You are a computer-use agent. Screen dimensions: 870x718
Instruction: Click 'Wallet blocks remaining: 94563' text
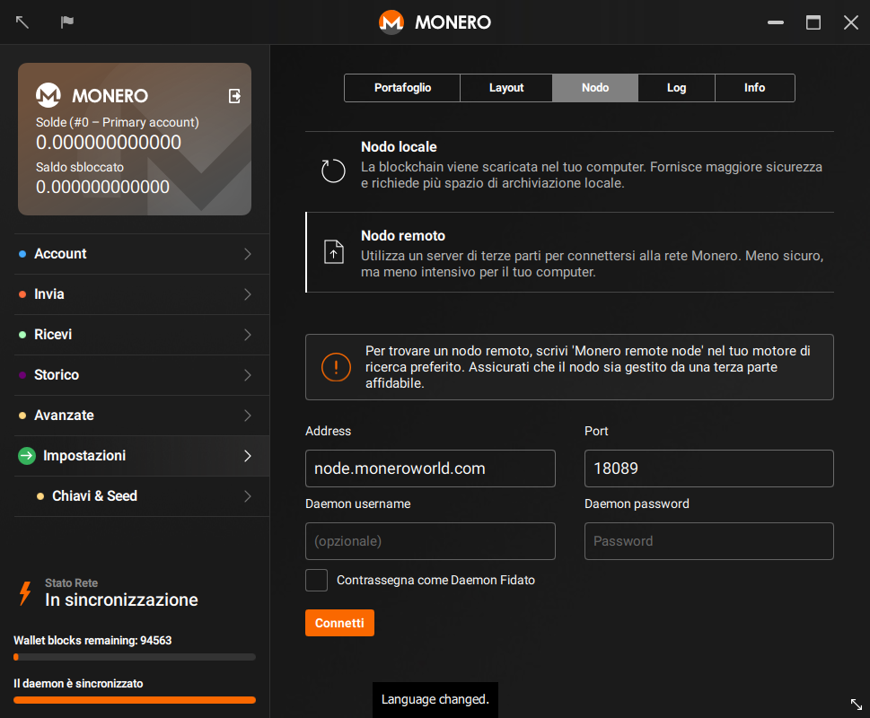92,641
